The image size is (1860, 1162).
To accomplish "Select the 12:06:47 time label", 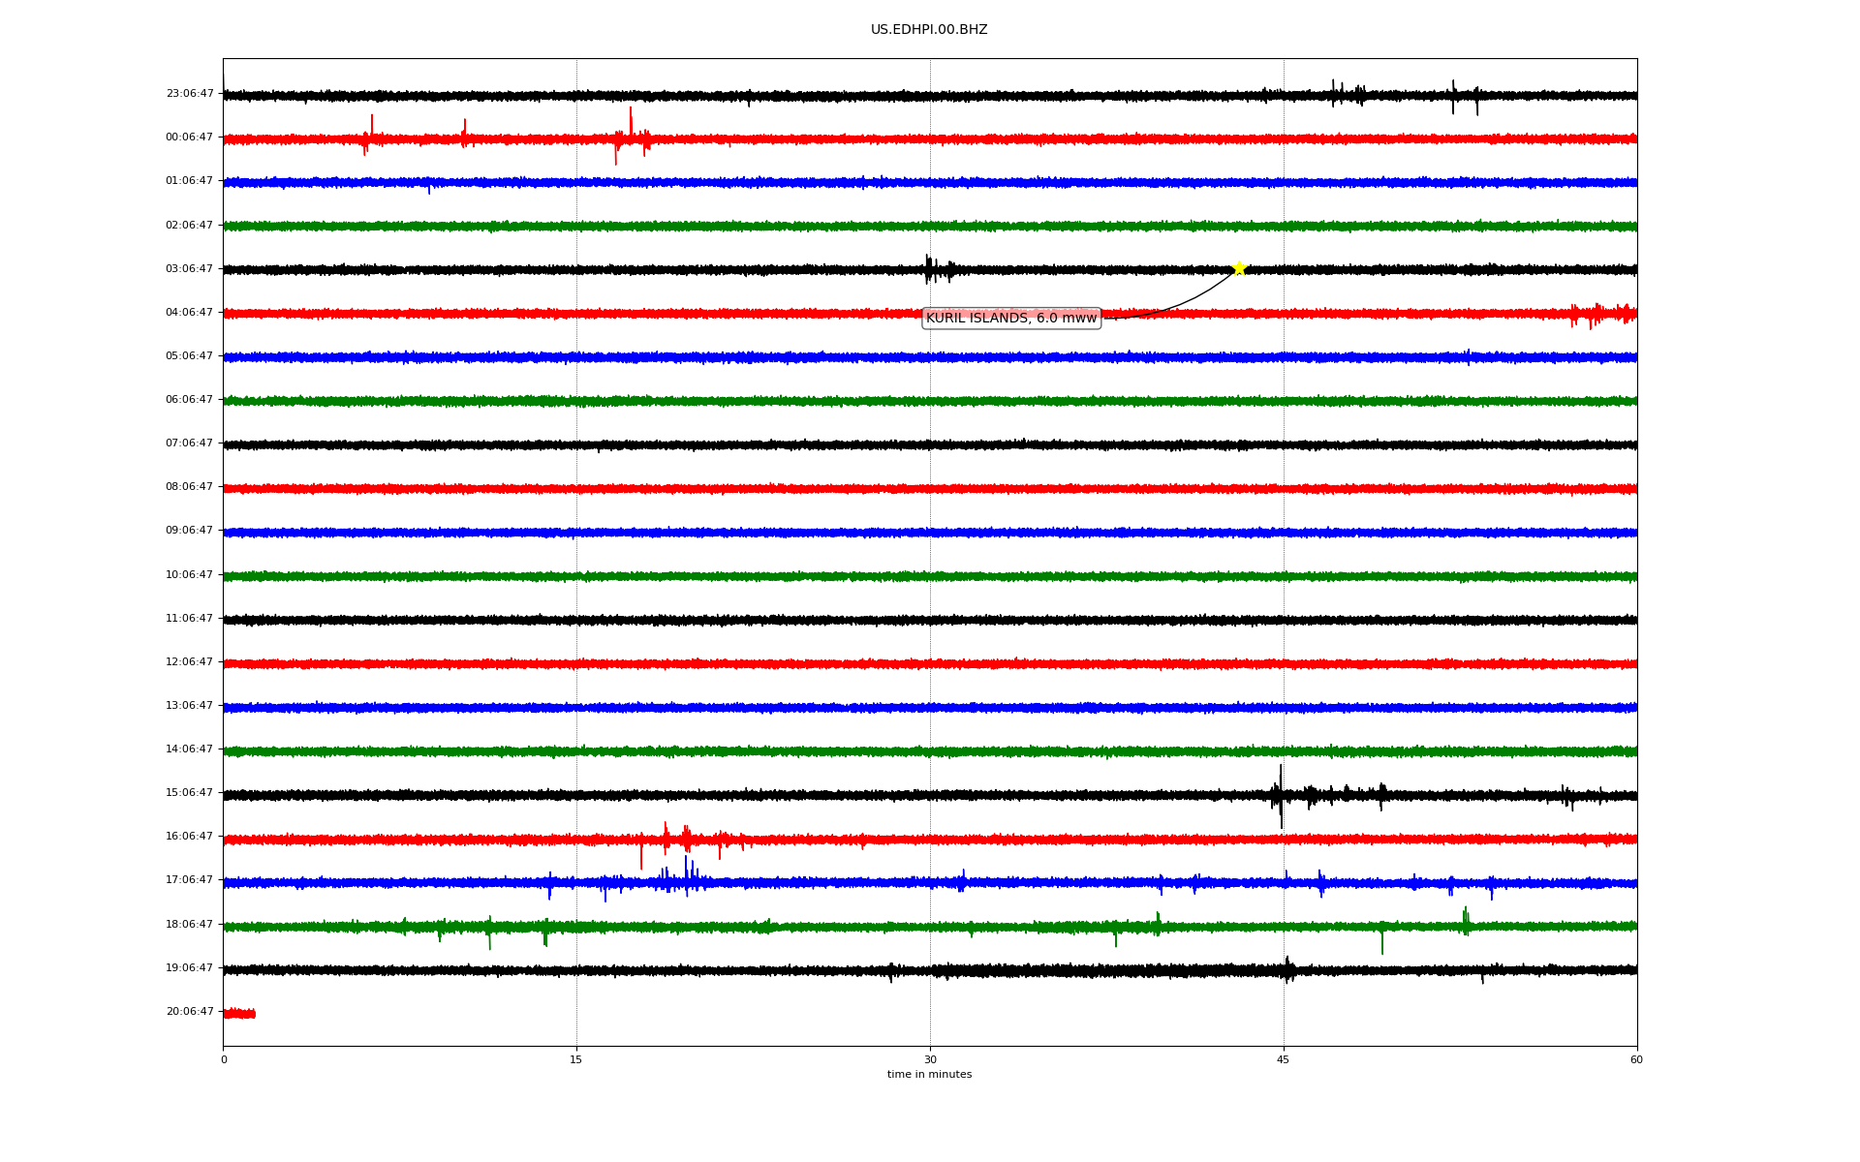I will pyautogui.click(x=190, y=662).
